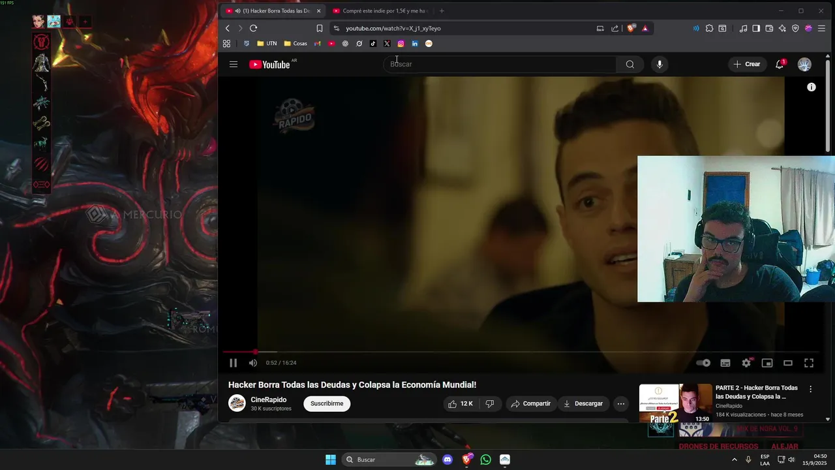Open the TikTok bookmark

click(373, 44)
